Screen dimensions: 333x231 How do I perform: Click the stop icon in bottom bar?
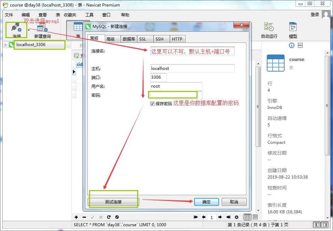[117, 217]
